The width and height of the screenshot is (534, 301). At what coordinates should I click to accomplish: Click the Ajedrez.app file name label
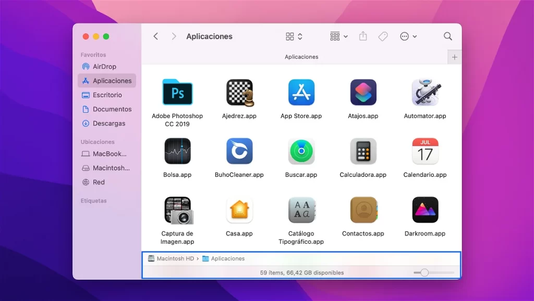coord(239,116)
